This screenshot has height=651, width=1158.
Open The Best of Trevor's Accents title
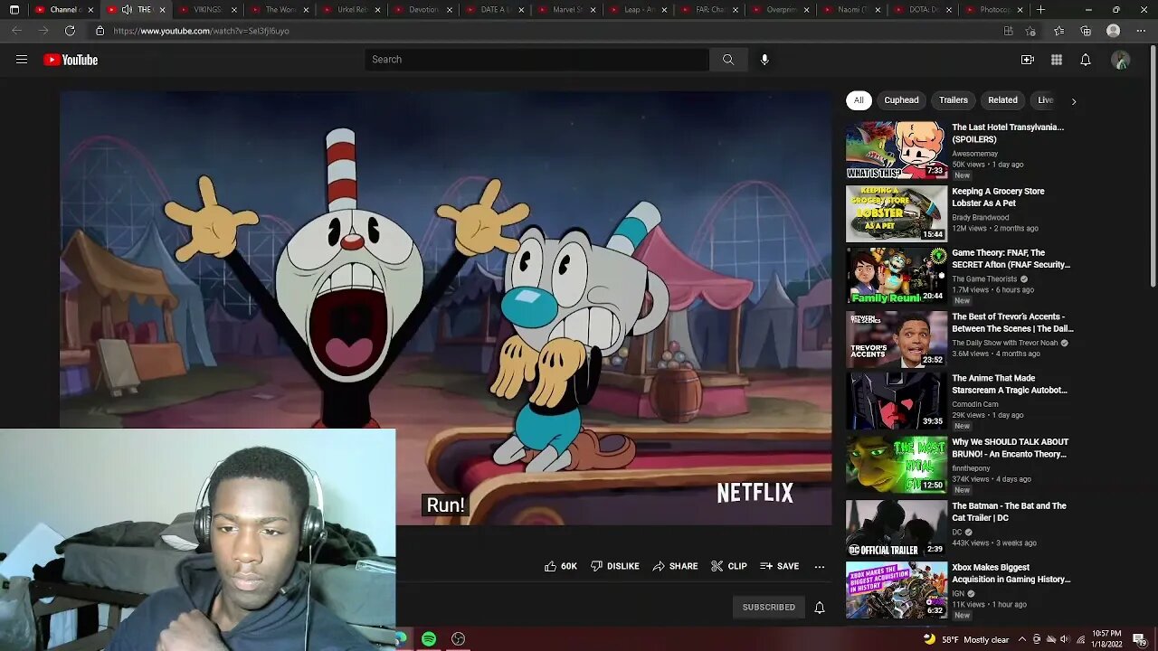pos(1012,323)
